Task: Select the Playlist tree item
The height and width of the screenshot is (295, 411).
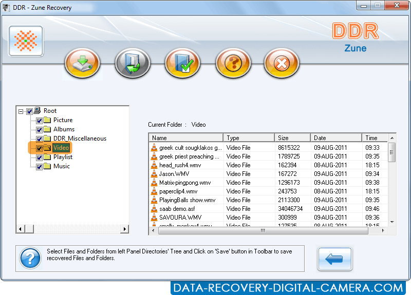Action: [63, 157]
